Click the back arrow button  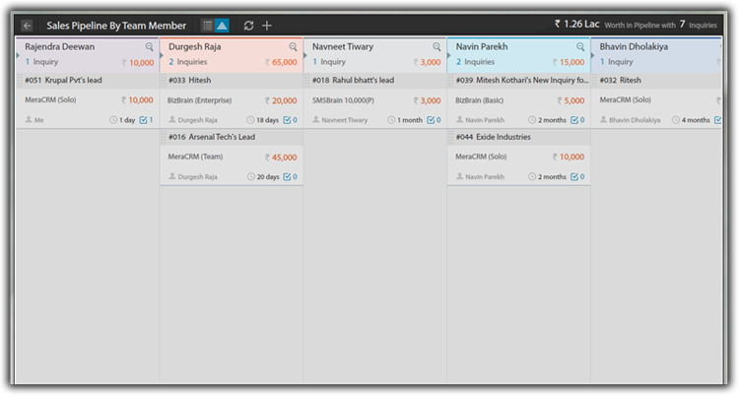(27, 25)
